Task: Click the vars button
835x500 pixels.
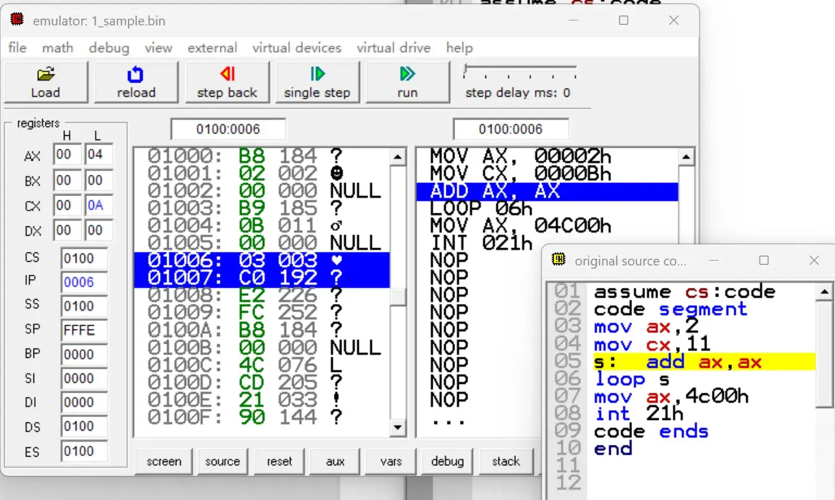Action: click(x=391, y=462)
